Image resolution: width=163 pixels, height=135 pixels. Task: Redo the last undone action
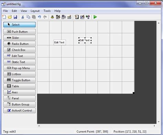[45, 17]
